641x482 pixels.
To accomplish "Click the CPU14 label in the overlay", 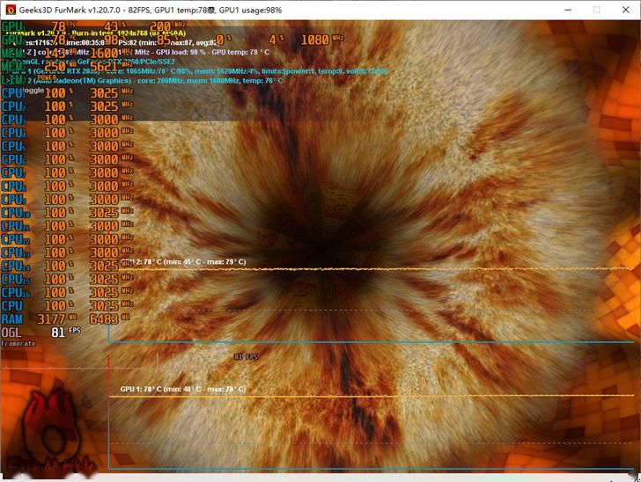I will pyautogui.click(x=15, y=266).
